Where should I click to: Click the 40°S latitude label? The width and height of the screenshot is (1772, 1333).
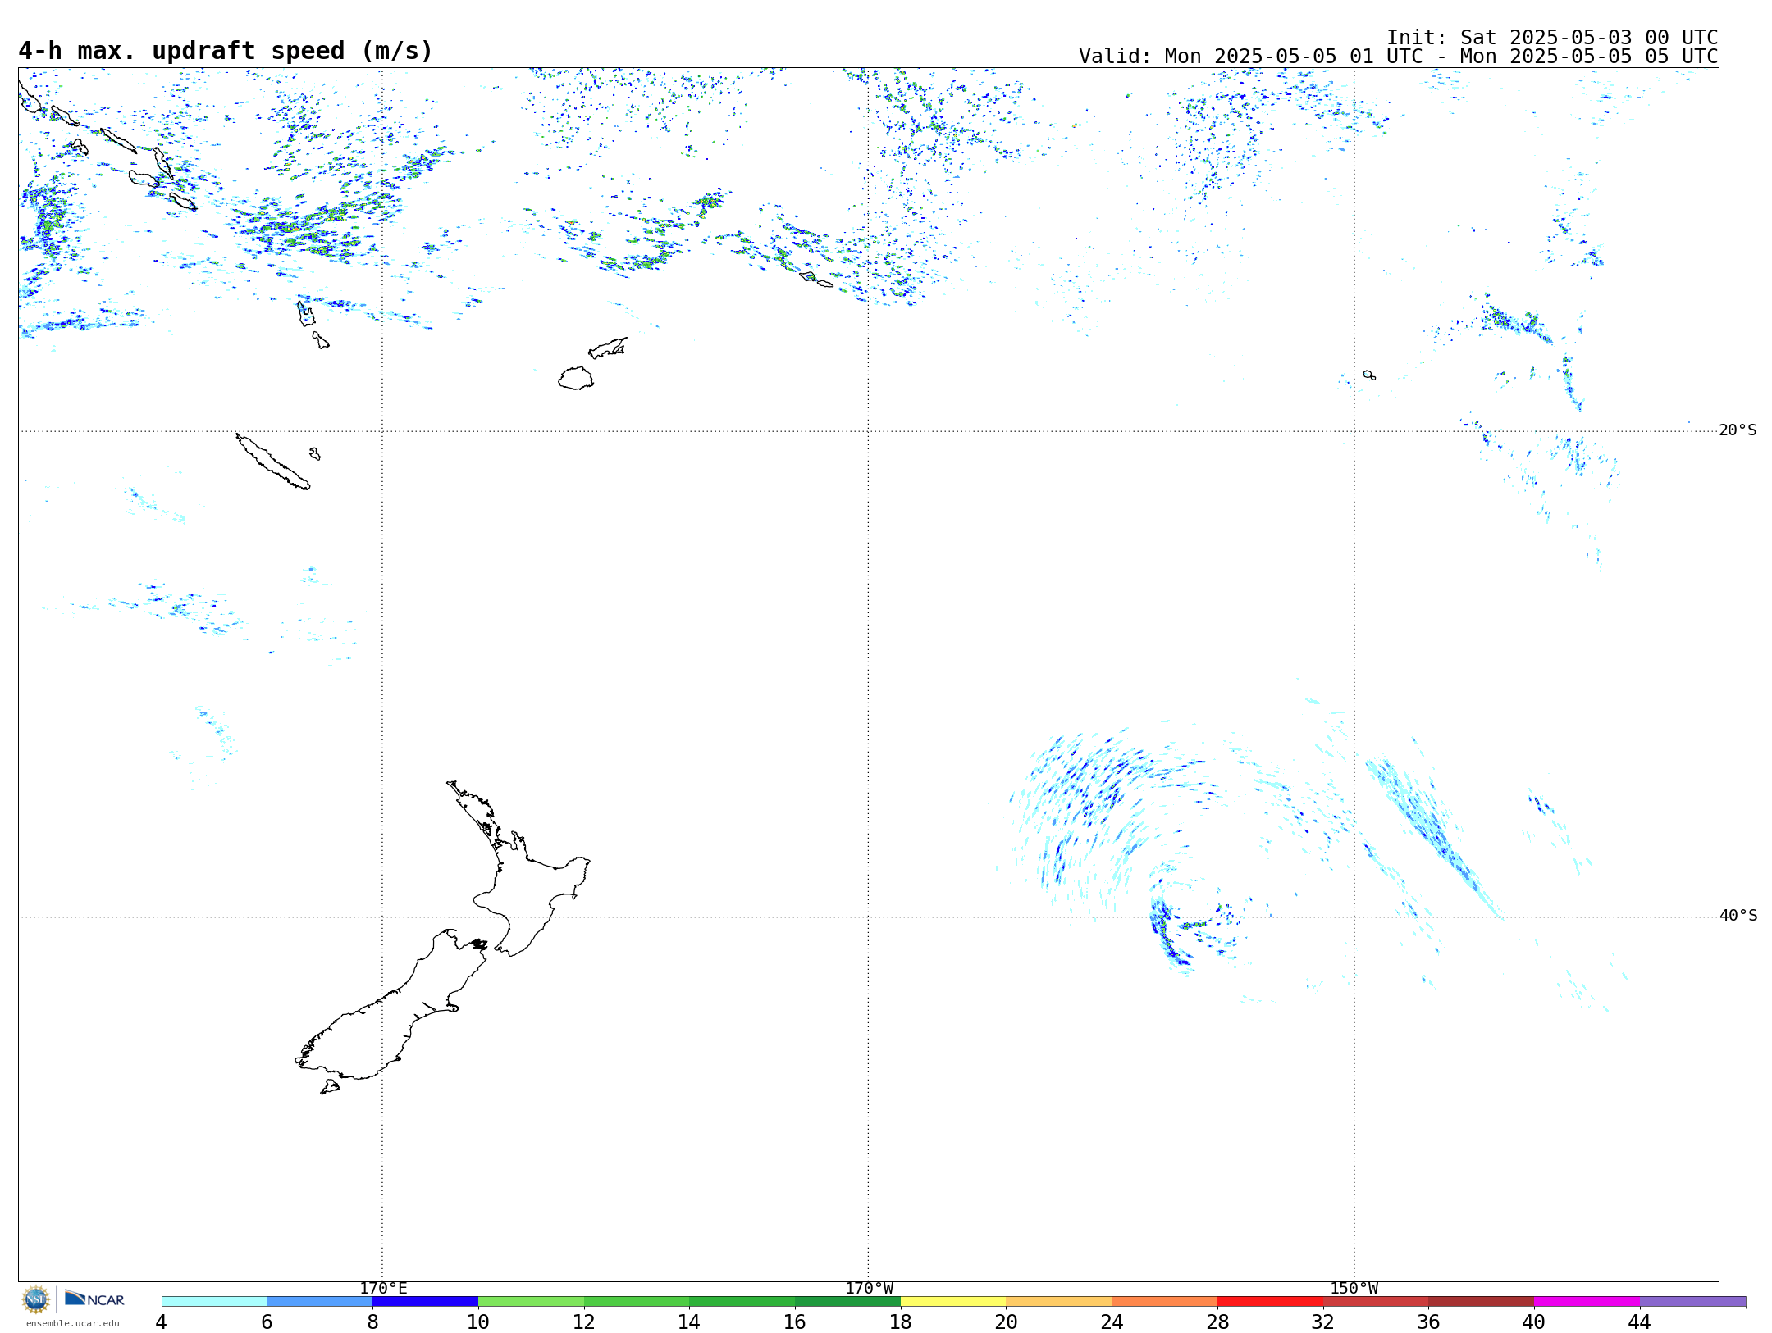pos(1738,916)
